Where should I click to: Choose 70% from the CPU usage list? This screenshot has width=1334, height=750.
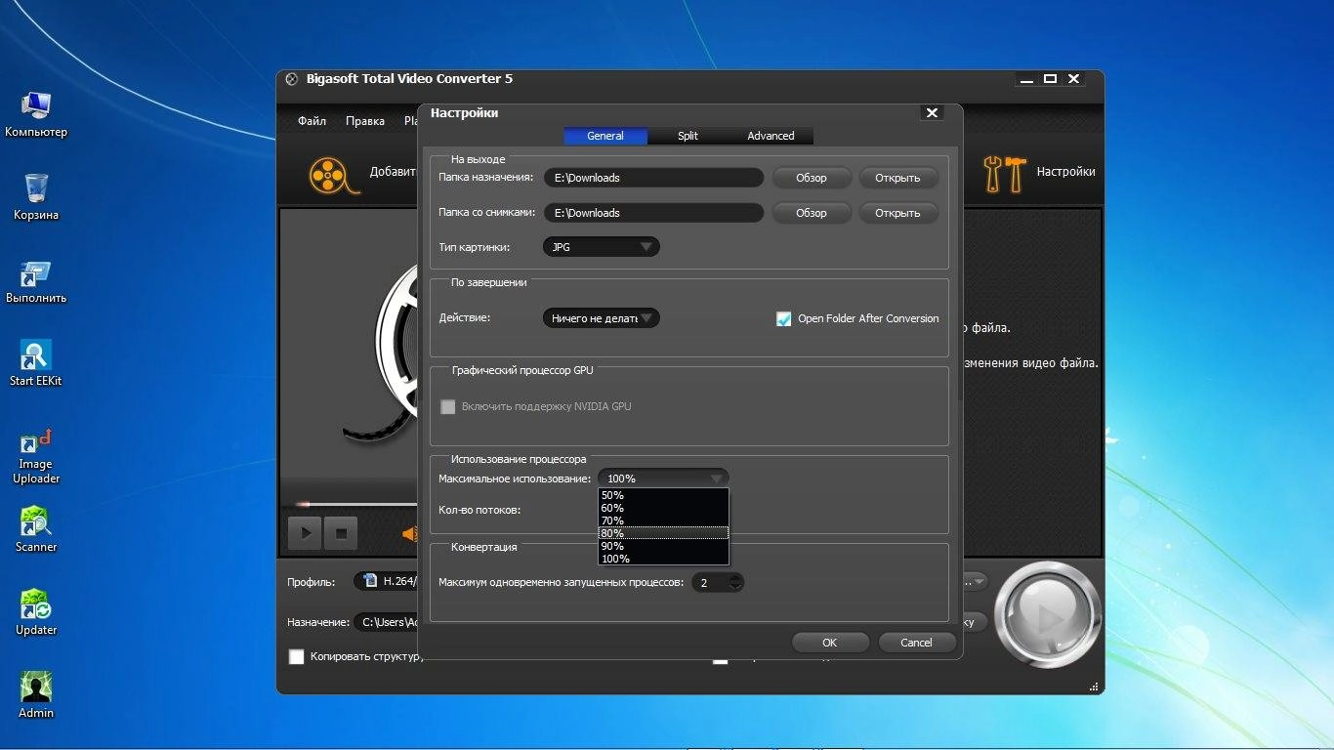(x=663, y=521)
